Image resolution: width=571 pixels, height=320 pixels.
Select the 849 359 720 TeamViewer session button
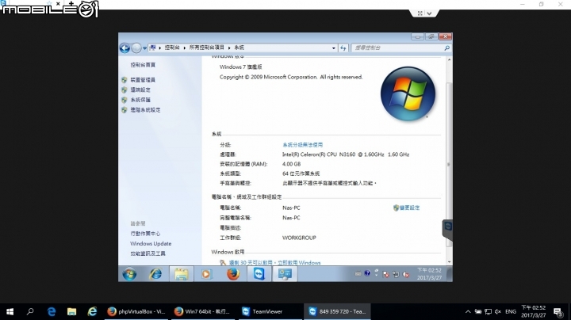pyautogui.click(x=337, y=311)
